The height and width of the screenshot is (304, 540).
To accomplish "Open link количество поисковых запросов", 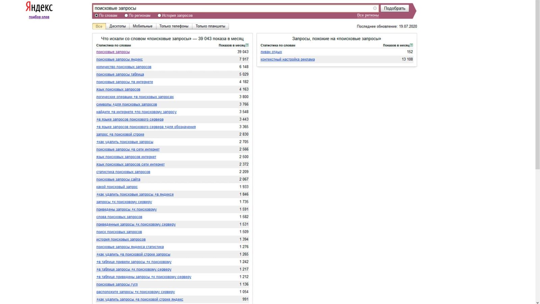I will pyautogui.click(x=124, y=67).
